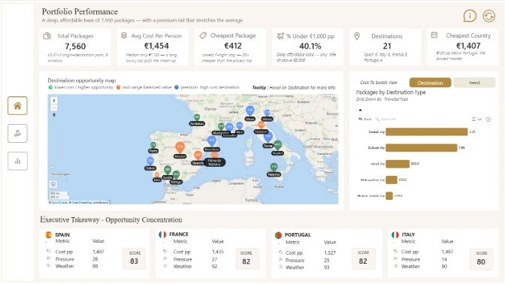Viewport: 505px width, 284px height.
Task: Click the Destinations count 21
Action: (387, 47)
